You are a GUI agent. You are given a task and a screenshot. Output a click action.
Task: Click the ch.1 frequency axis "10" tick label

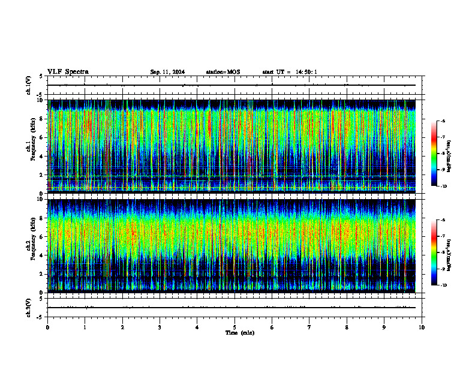pyautogui.click(x=40, y=100)
